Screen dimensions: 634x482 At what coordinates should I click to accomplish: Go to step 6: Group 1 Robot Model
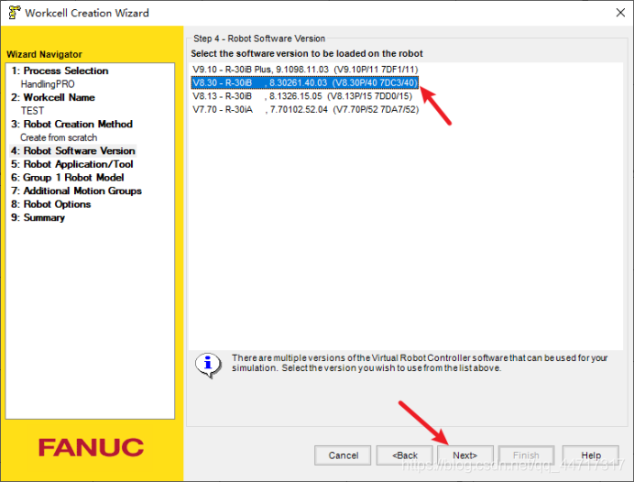[x=68, y=178]
